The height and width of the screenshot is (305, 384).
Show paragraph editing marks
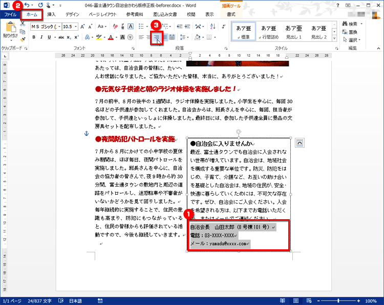click(x=223, y=27)
